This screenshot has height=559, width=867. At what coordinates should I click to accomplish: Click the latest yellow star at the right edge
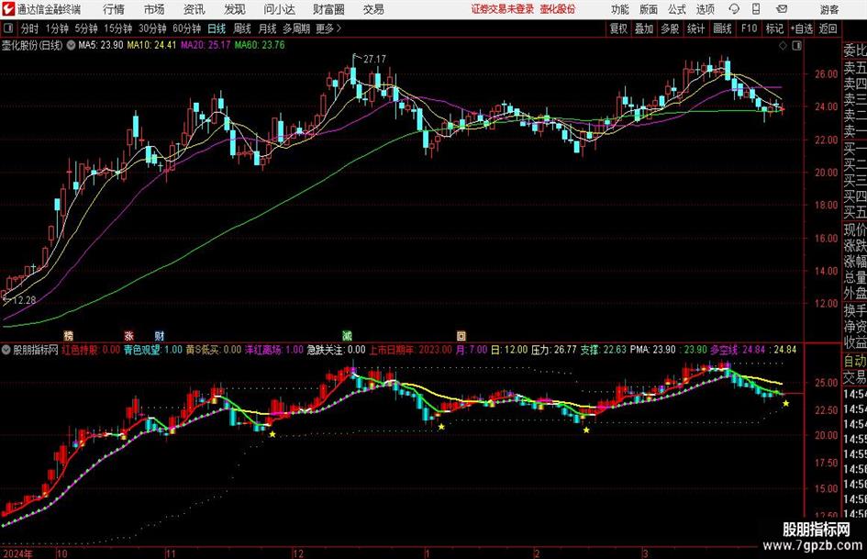785,404
